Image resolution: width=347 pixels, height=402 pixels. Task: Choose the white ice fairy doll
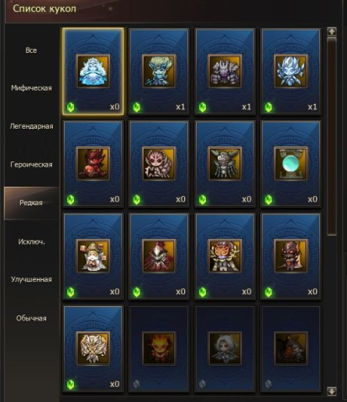(x=291, y=71)
